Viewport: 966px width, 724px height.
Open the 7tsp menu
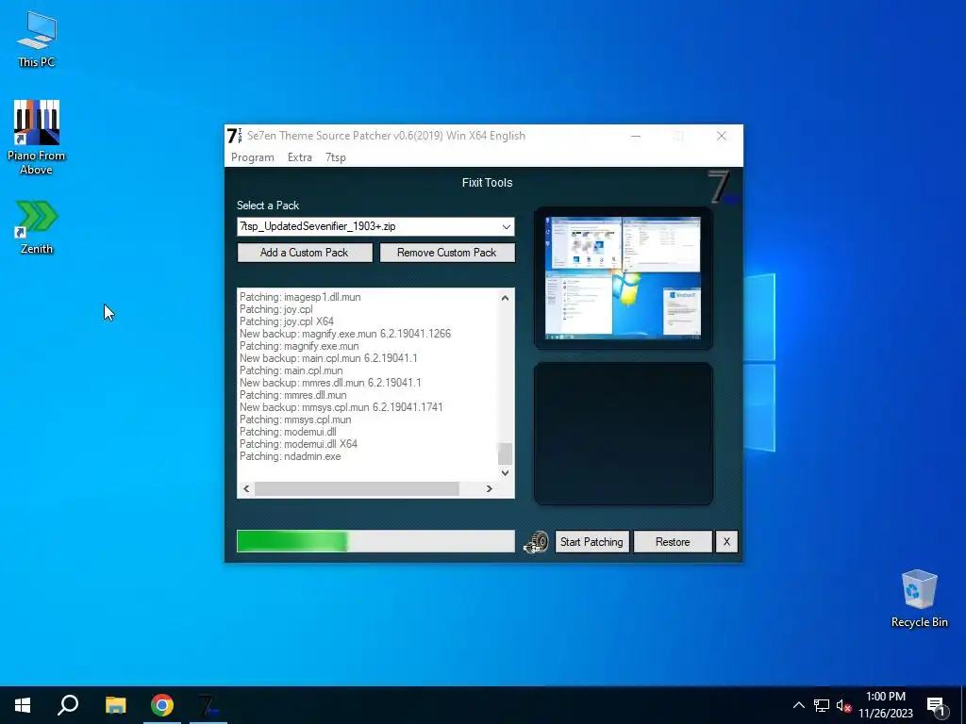[x=335, y=157]
